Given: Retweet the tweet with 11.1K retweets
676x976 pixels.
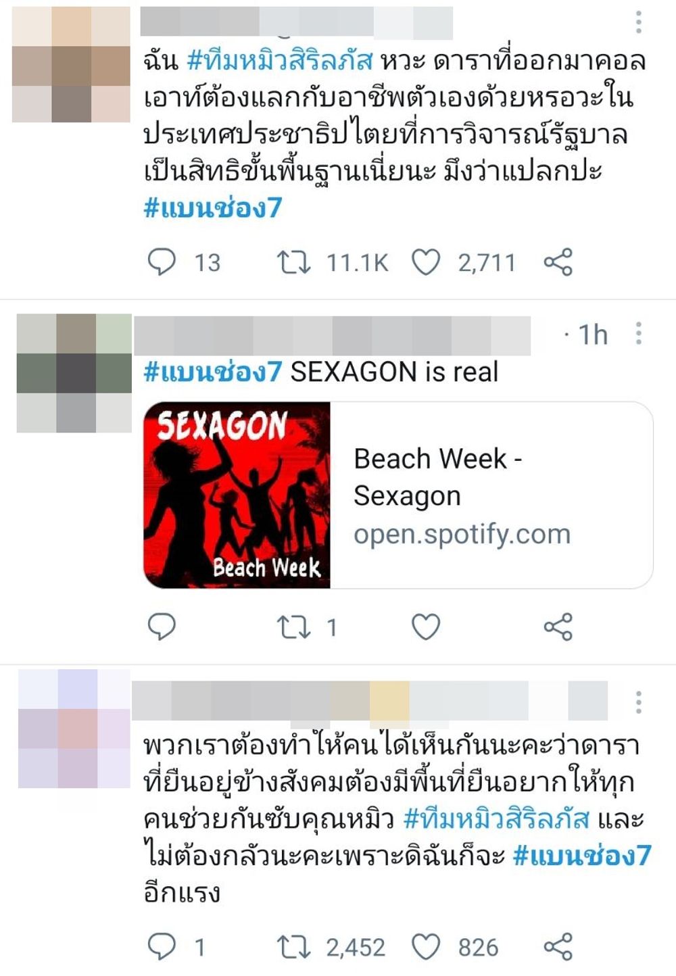Looking at the screenshot, I should tap(293, 262).
